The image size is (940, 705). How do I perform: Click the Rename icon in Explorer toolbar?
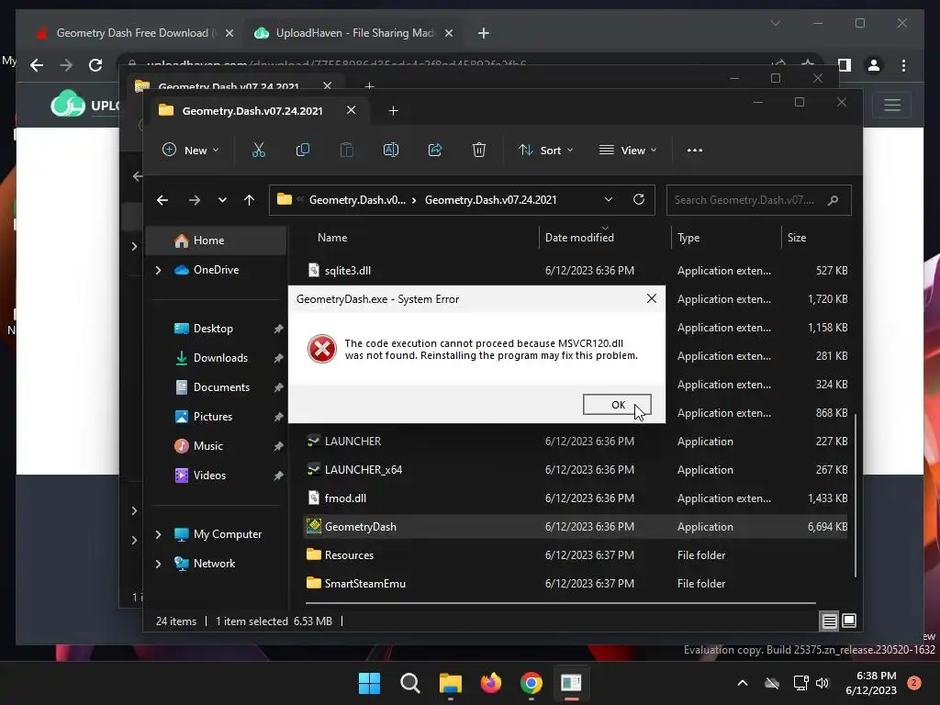coord(391,150)
